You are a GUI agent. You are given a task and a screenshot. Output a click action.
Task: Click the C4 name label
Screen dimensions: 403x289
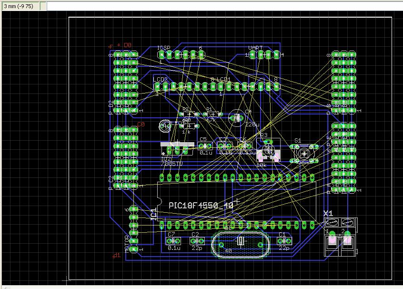tap(248, 112)
